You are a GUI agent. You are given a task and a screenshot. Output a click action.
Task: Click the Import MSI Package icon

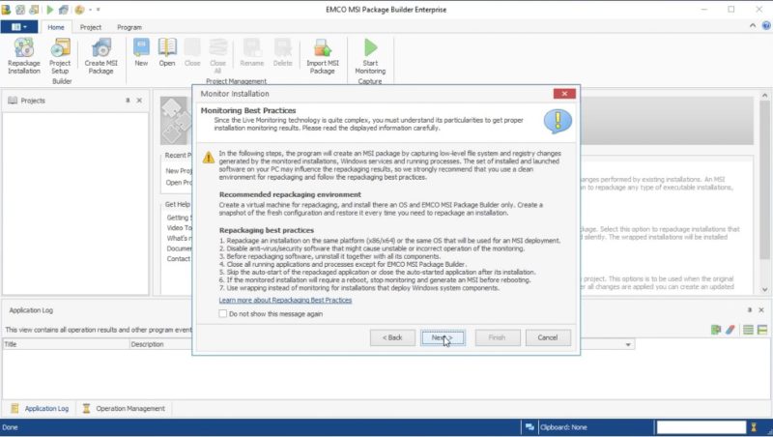[x=323, y=48]
